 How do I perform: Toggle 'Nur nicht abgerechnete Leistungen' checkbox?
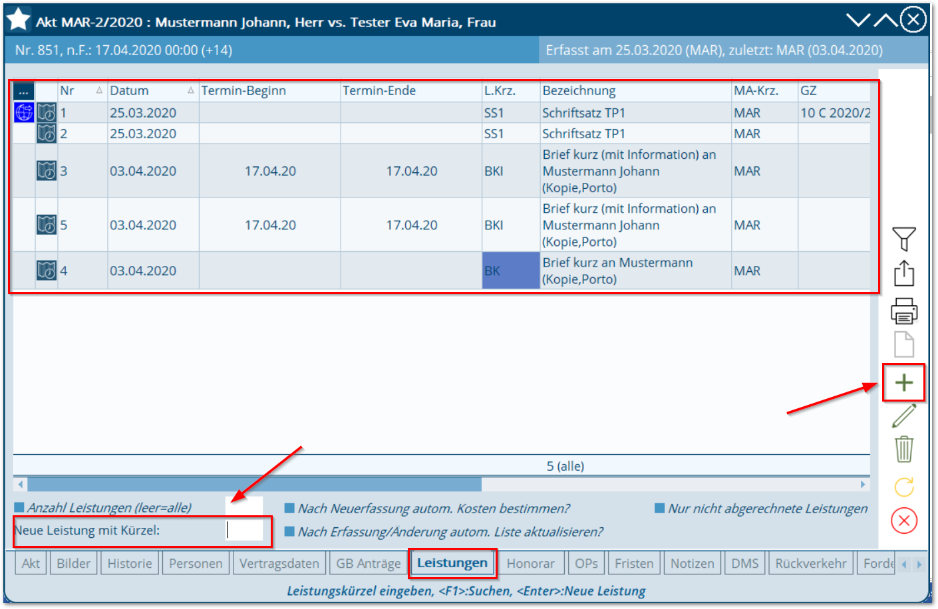(x=660, y=508)
